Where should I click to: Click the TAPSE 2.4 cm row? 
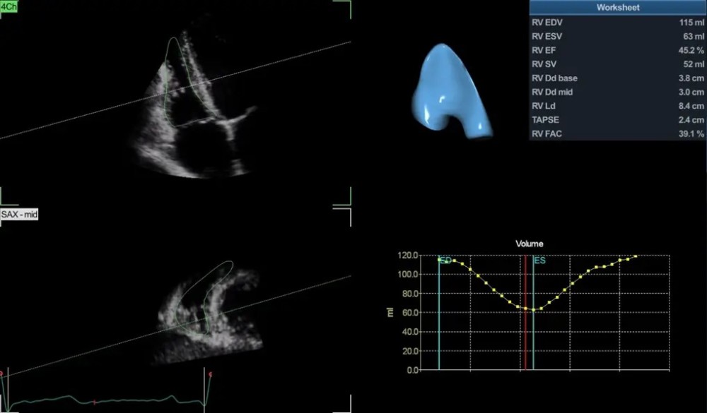(617, 120)
